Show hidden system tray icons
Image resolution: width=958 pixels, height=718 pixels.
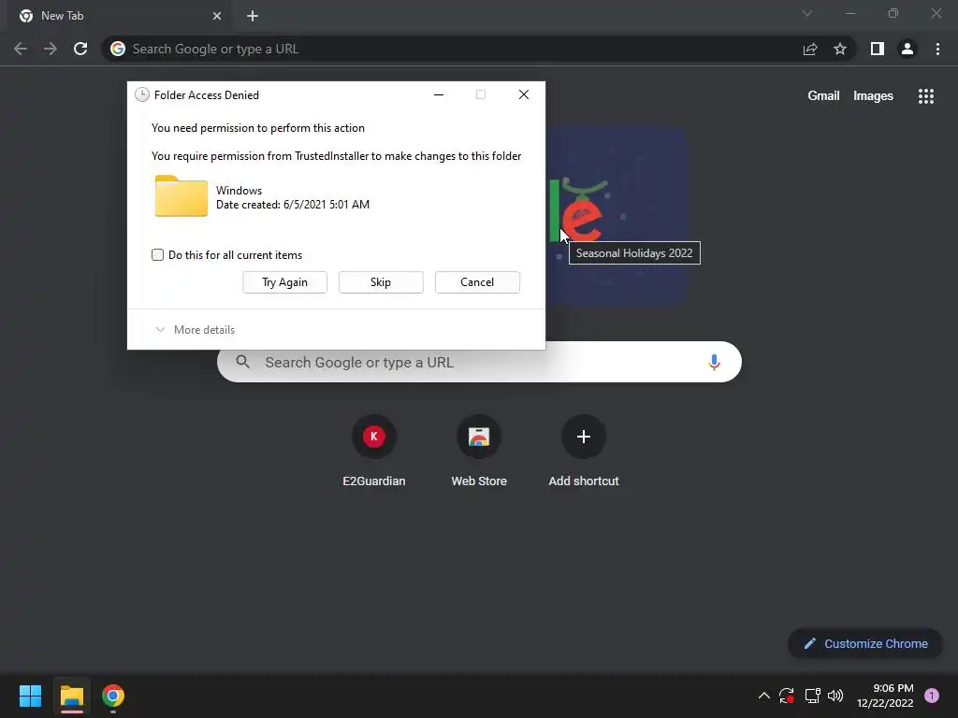pyautogui.click(x=763, y=696)
